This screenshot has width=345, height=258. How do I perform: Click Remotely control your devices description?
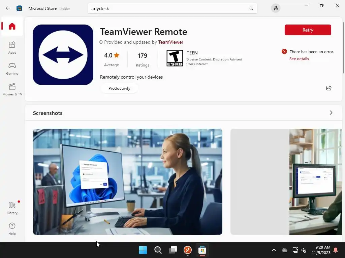tap(131, 77)
